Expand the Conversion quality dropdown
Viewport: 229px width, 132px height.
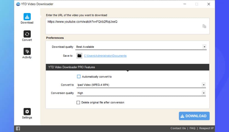204,93
